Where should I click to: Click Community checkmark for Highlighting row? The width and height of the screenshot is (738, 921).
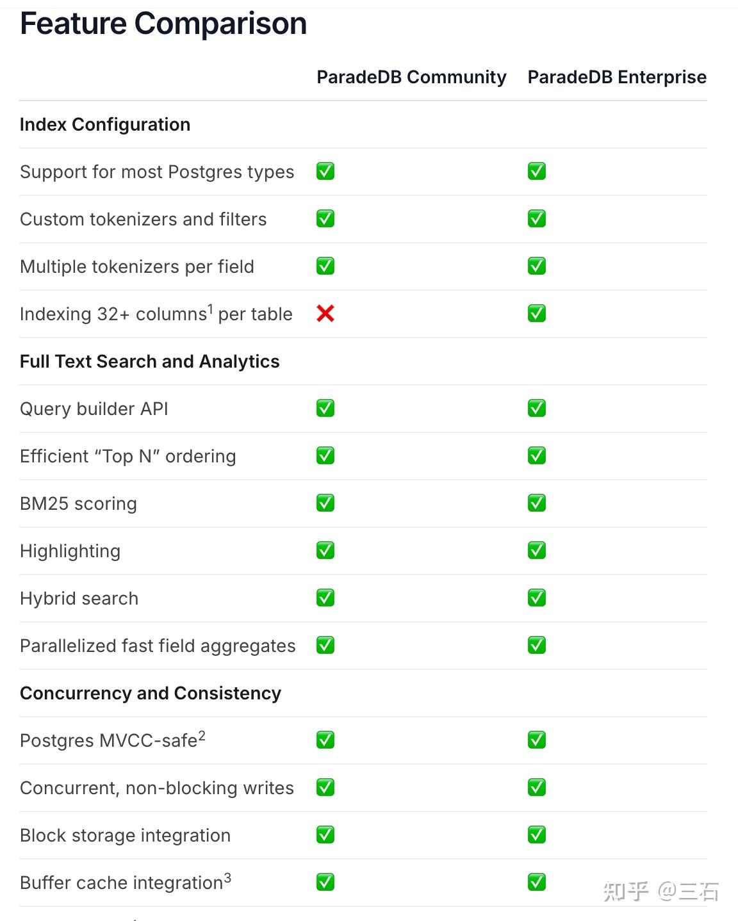325,550
